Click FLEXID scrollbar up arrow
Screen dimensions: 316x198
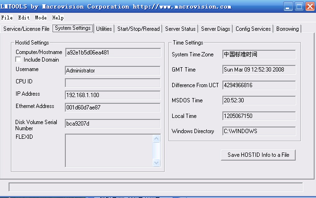(x=157, y=138)
